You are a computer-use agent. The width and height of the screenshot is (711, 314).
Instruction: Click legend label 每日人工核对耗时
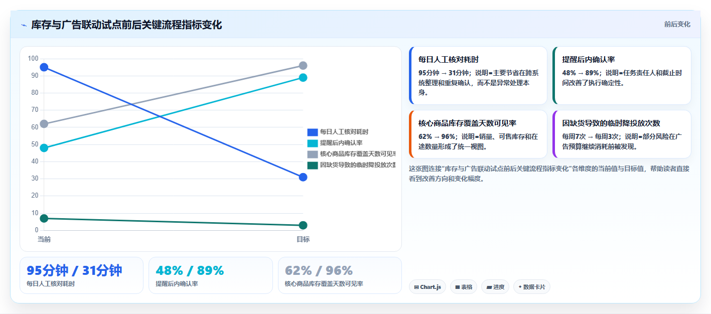344,132
